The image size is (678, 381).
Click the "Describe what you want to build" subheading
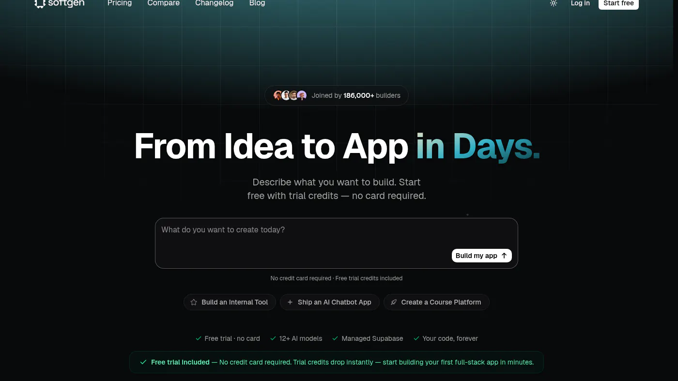(x=337, y=189)
